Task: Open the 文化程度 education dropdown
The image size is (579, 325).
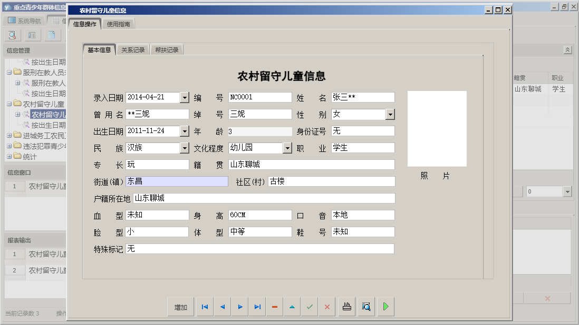Action: tap(287, 148)
